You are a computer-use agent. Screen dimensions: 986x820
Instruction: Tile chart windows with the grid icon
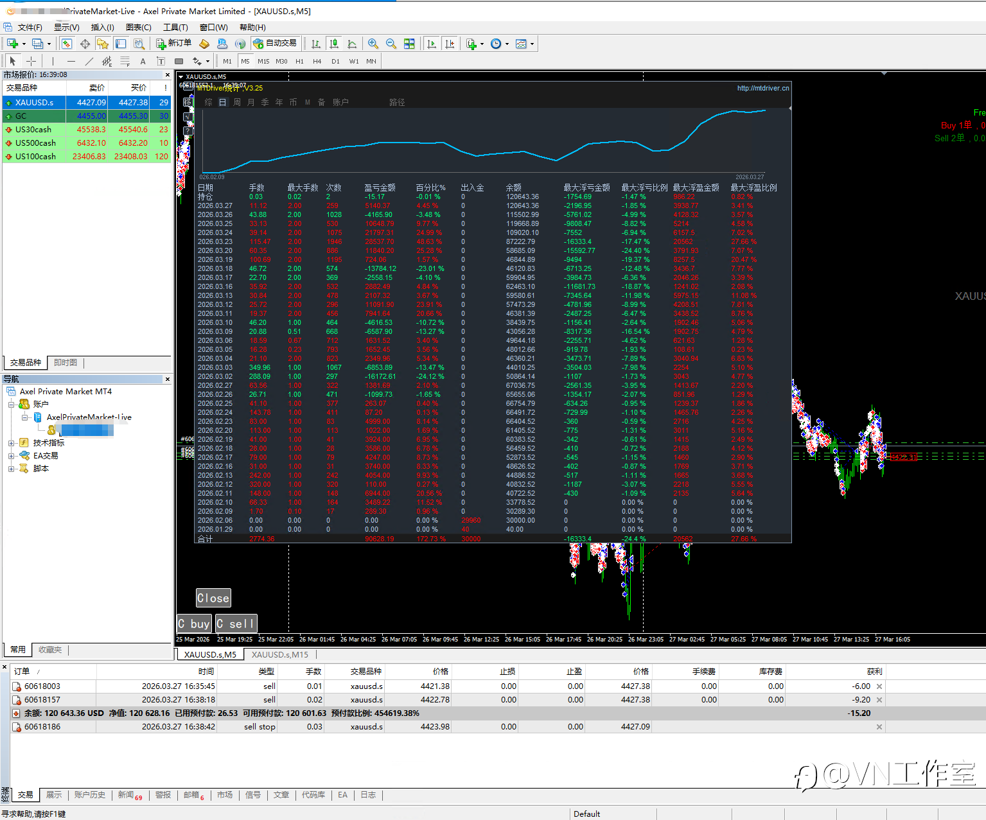(409, 44)
